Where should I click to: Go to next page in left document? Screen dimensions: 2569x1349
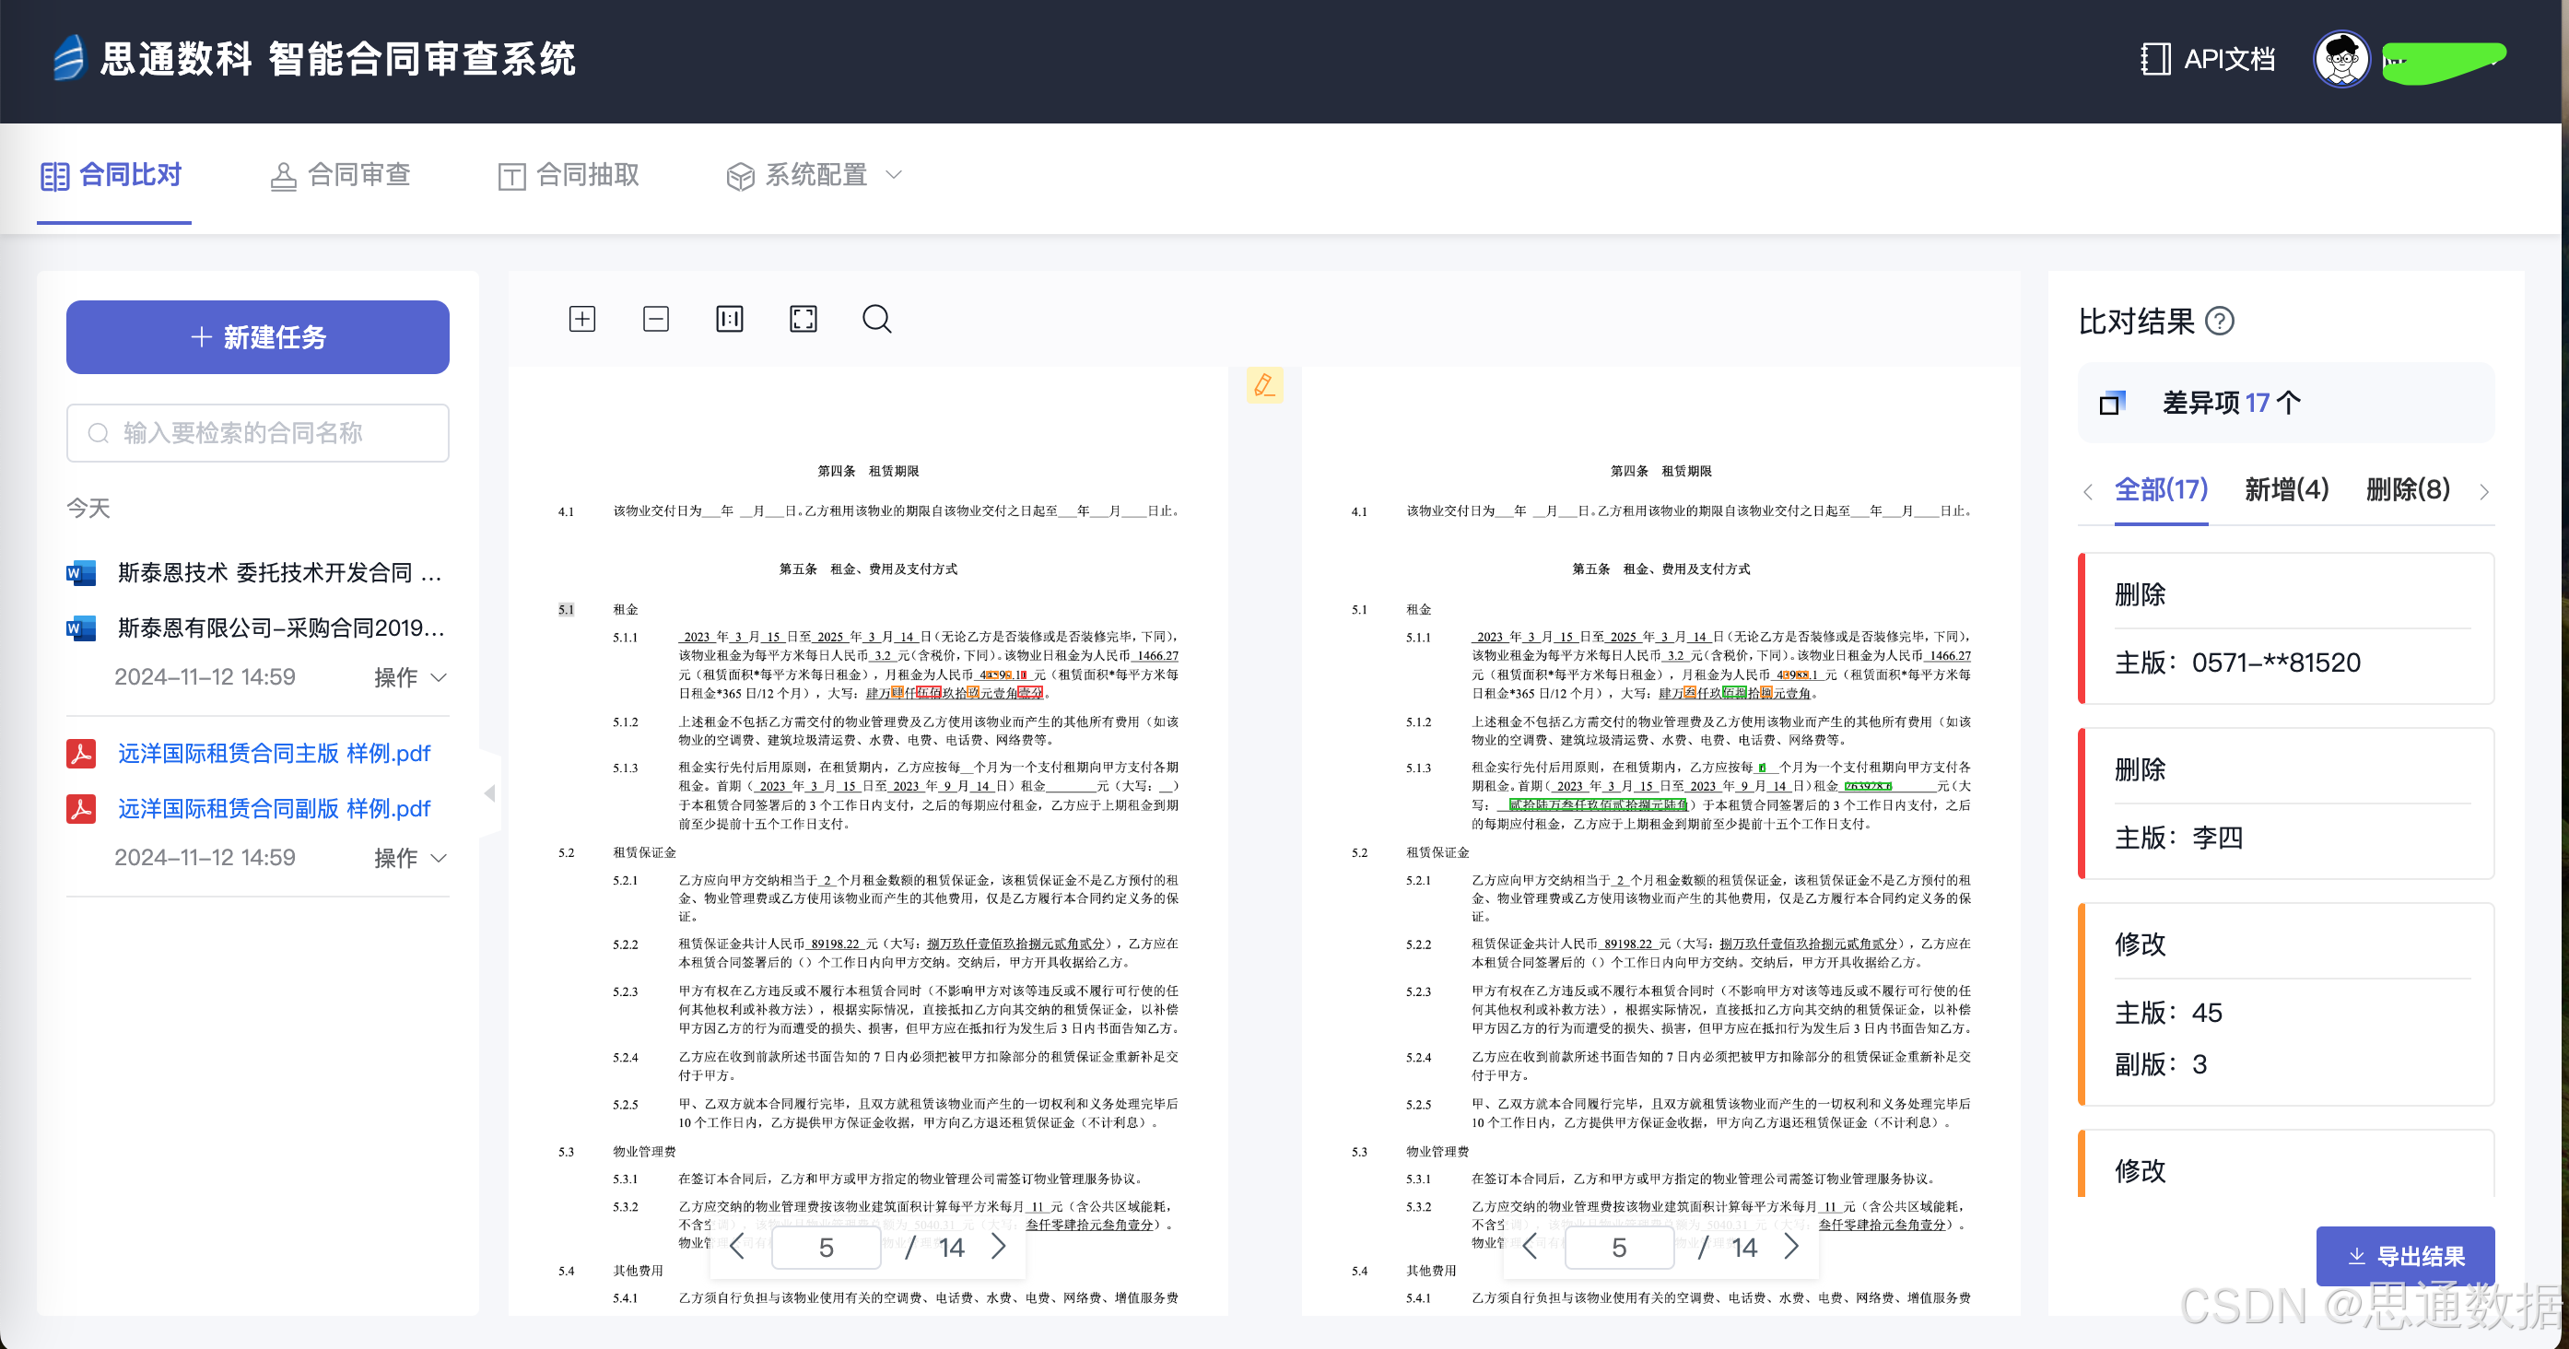pos(998,1247)
